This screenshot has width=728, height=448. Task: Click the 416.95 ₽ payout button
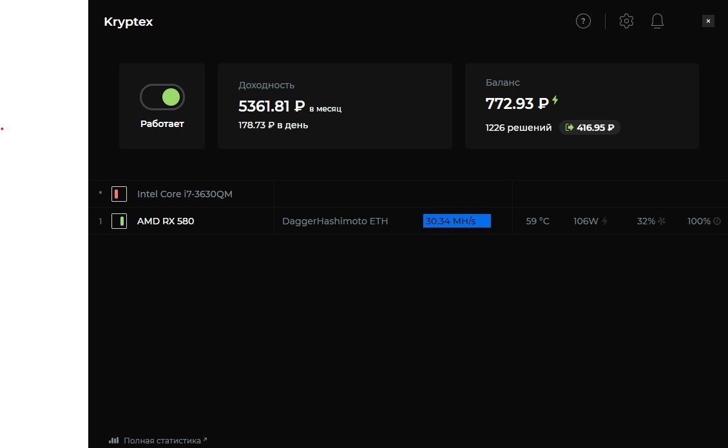(x=589, y=128)
